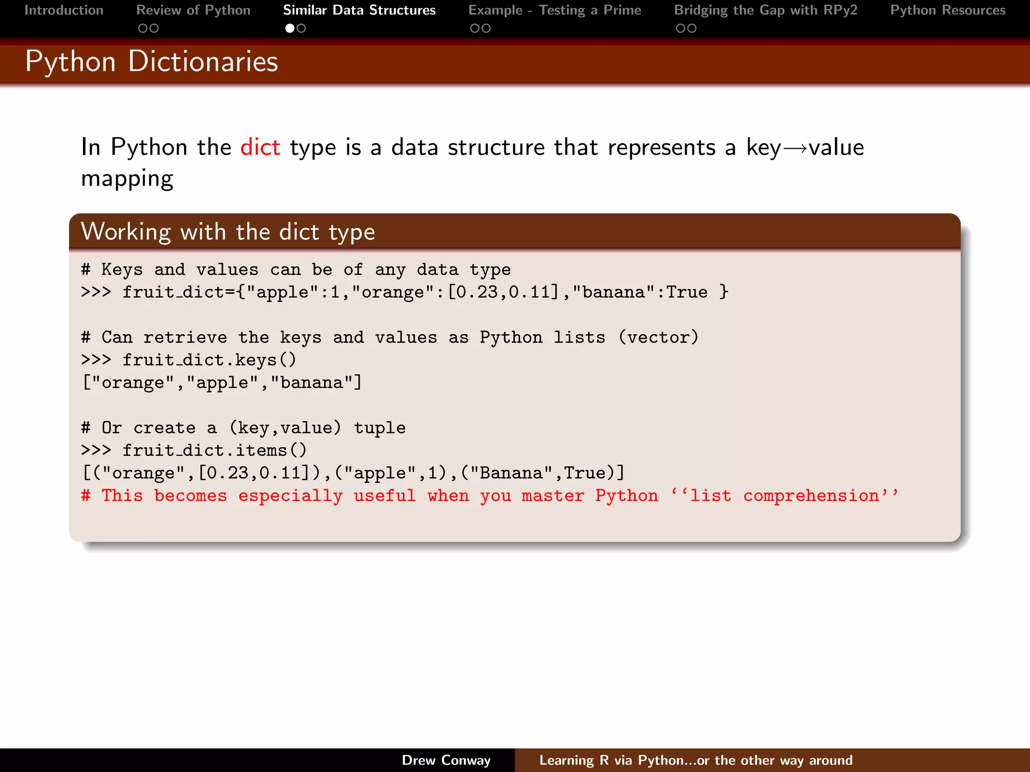
Task: Open second slide dot under Review of Python
Action: 154,29
